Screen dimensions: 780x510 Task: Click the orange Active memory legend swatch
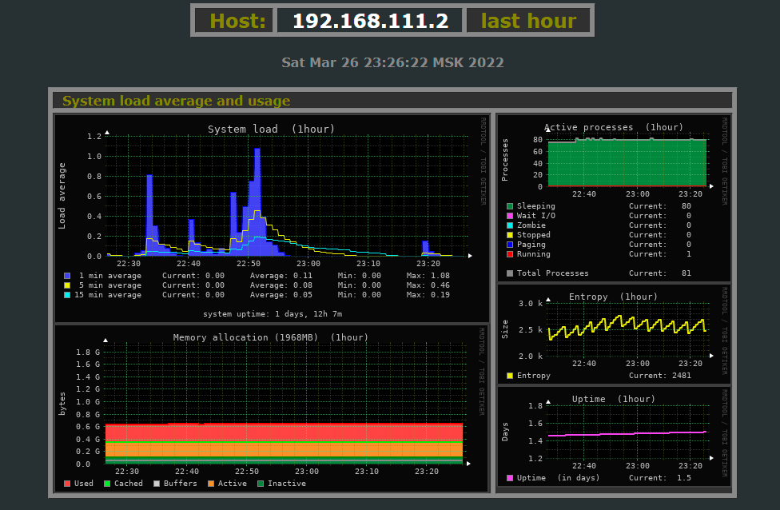(x=211, y=484)
